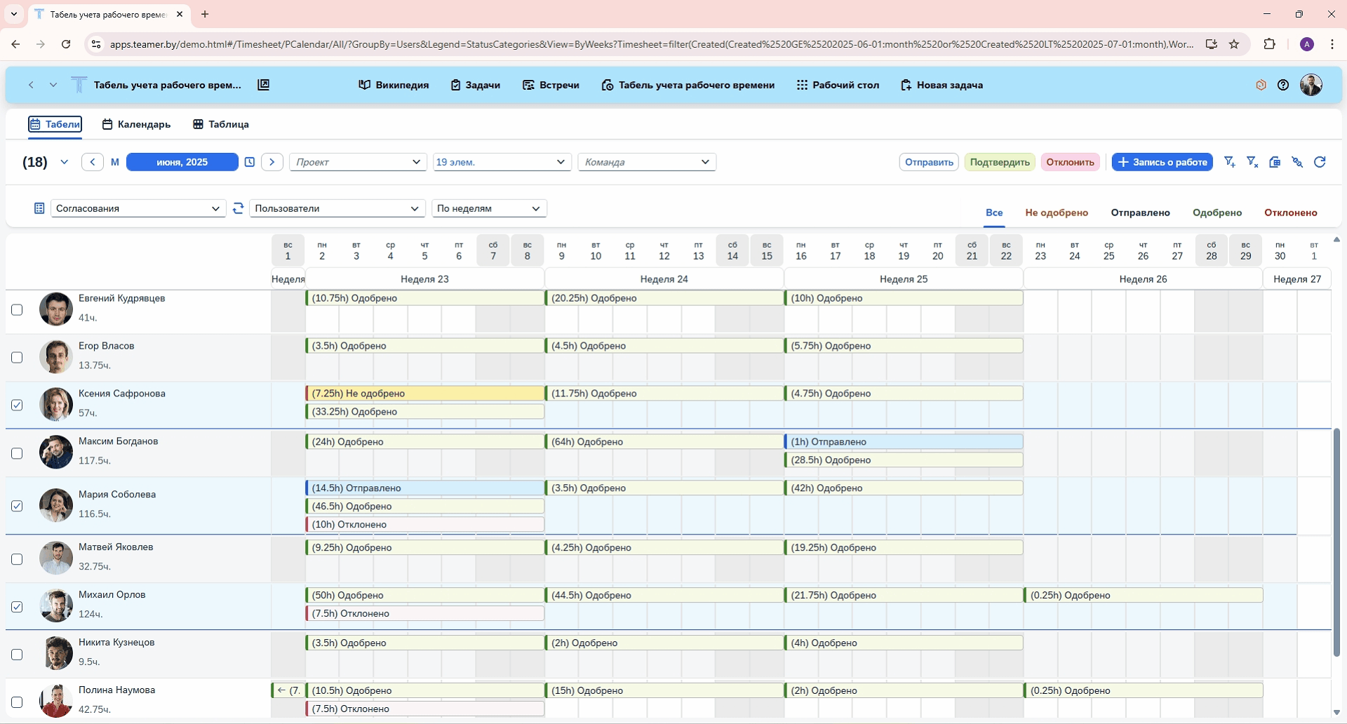1347x724 pixels.
Task: Click the refresh icon in the timesheet toolbar
Action: coord(1320,162)
